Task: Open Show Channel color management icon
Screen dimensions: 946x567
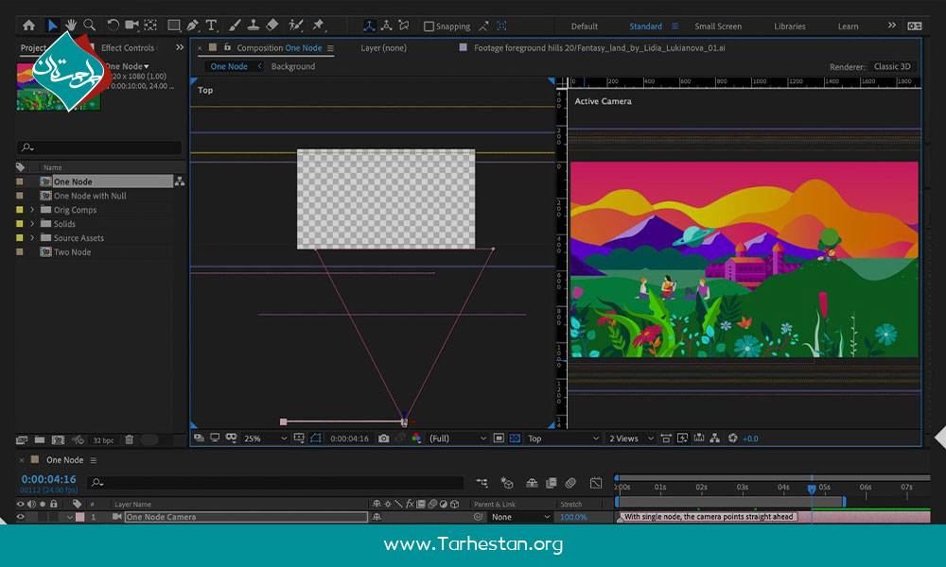Action: [416, 438]
